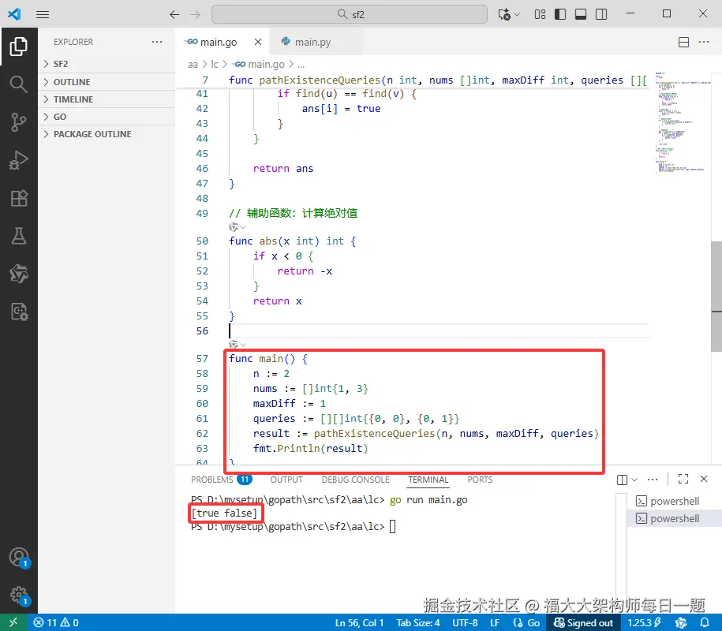
Task: Open the notifications bell
Action: coord(705,622)
